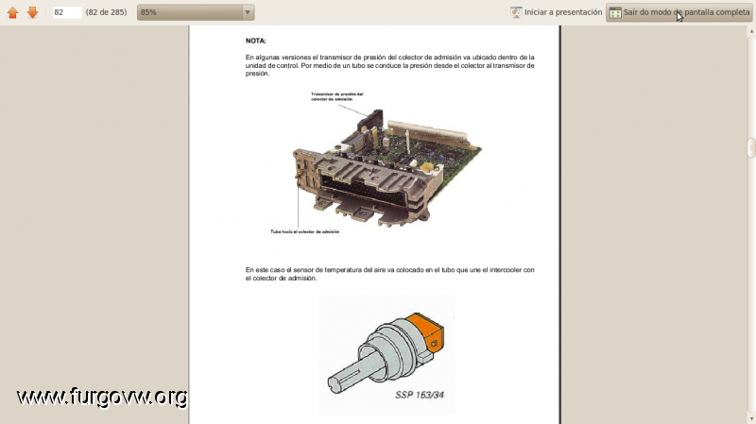The height and width of the screenshot is (424, 756).
Task: Click the SSP 153/34 caption
Action: 420,395
